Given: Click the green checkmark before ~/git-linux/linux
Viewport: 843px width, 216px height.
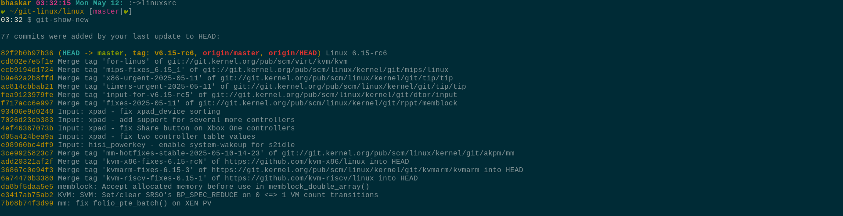Looking at the screenshot, I should click(3, 12).
